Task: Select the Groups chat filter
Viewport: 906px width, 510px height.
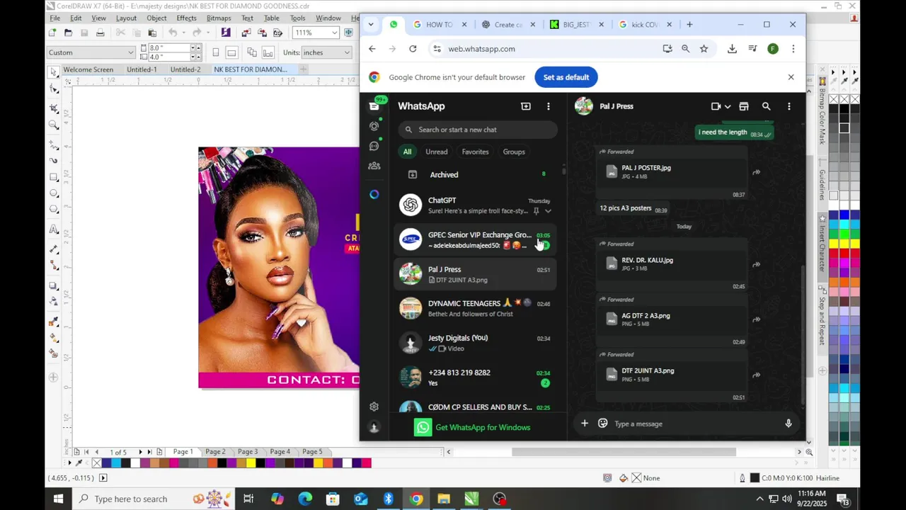Action: pyautogui.click(x=514, y=152)
